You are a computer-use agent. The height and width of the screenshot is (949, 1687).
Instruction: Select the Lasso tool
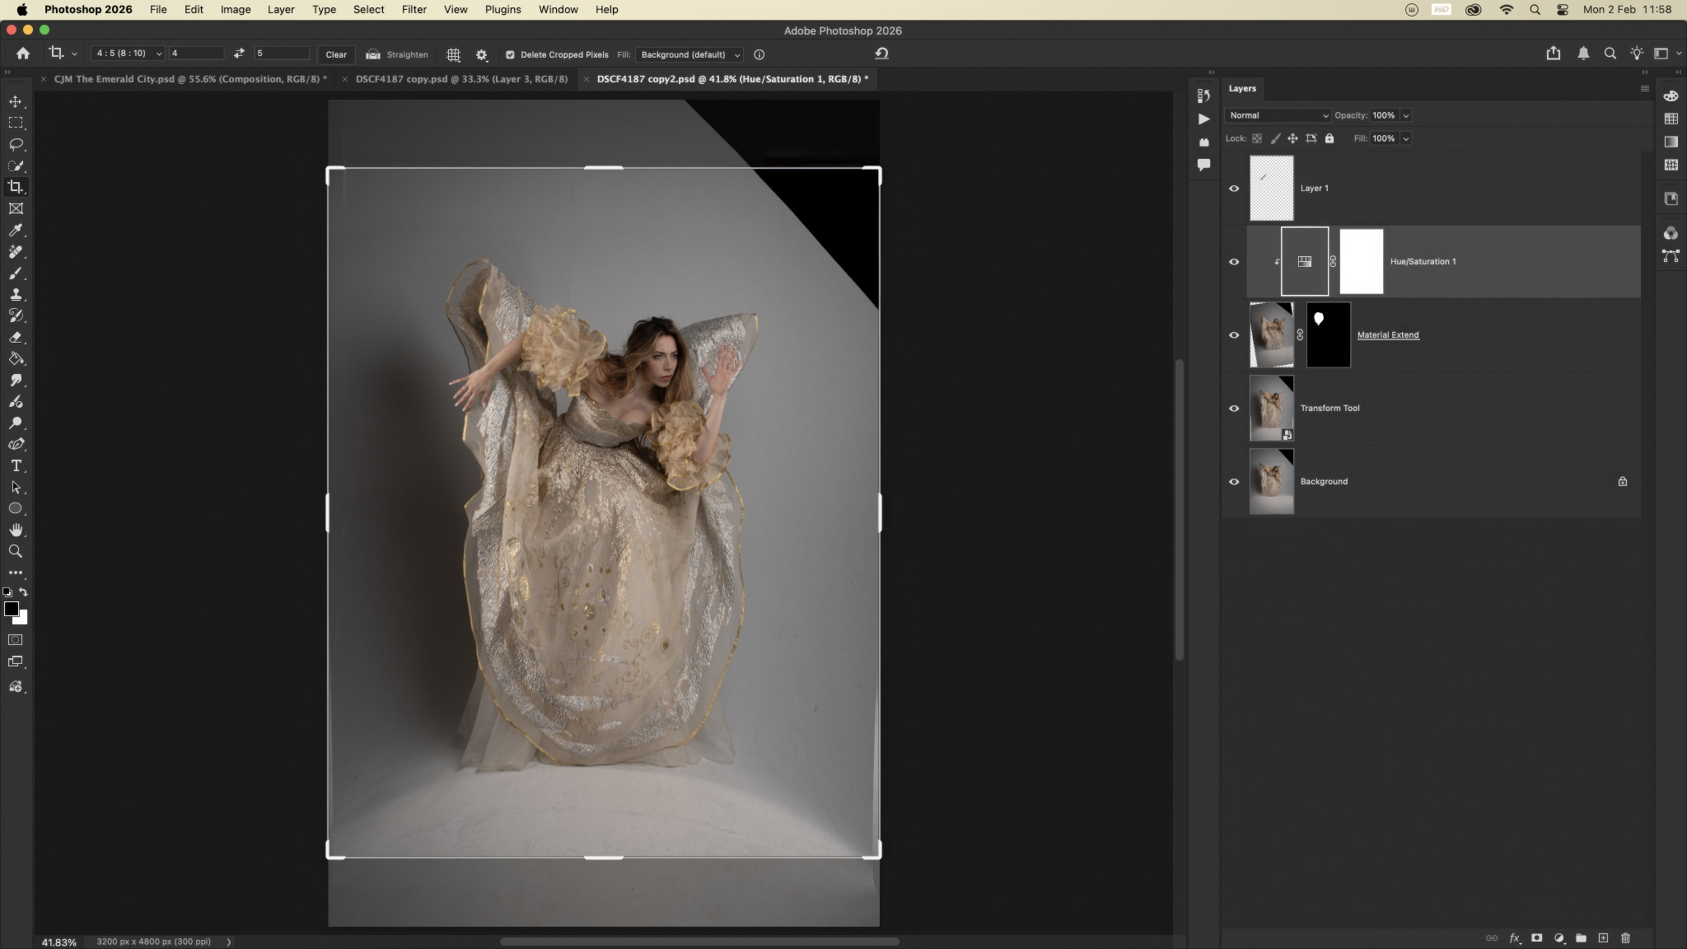pos(16,144)
